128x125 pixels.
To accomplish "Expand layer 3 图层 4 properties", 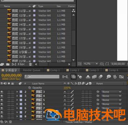I will tap(17, 96).
